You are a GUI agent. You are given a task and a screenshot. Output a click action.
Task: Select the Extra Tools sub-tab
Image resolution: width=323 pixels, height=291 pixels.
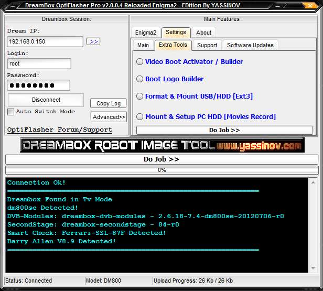tap(173, 45)
